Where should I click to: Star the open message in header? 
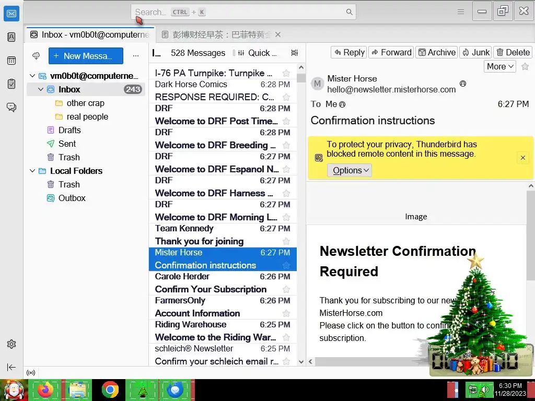[525, 66]
